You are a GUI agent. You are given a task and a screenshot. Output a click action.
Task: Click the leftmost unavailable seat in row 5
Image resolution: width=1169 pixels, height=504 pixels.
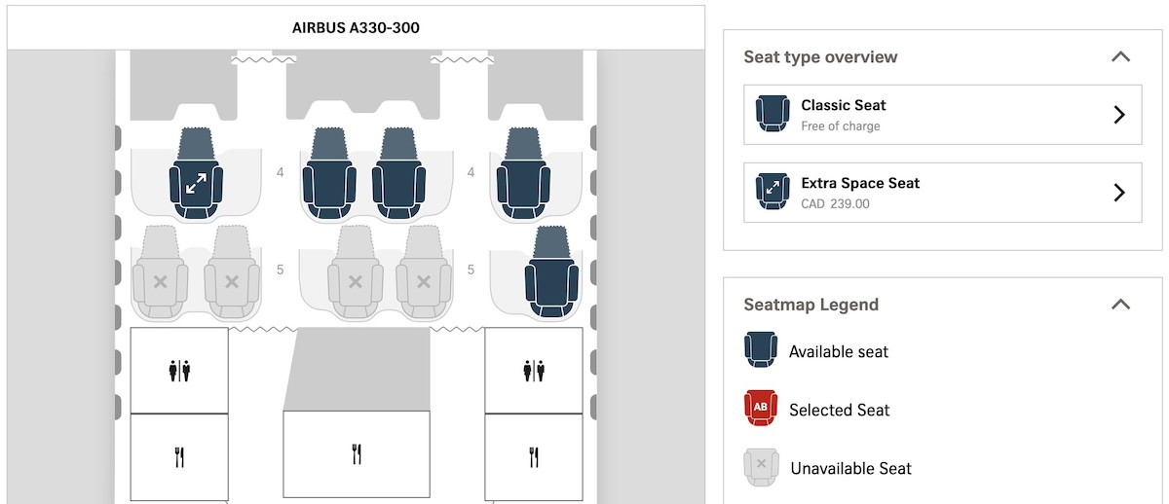coord(161,272)
